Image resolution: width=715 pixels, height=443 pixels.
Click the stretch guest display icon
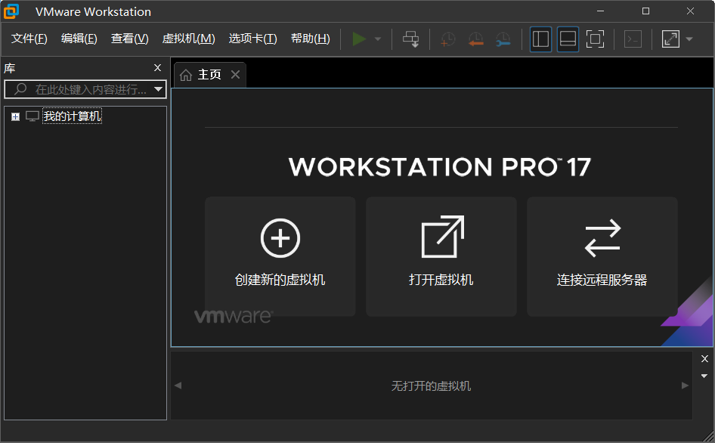click(670, 39)
